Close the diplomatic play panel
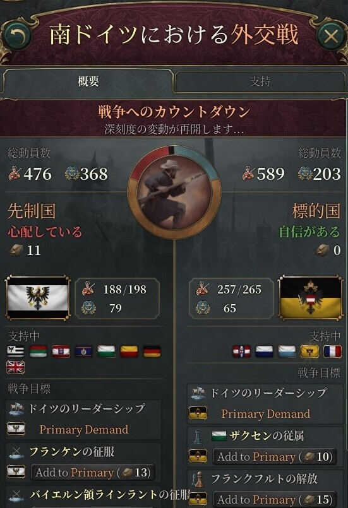 330,35
